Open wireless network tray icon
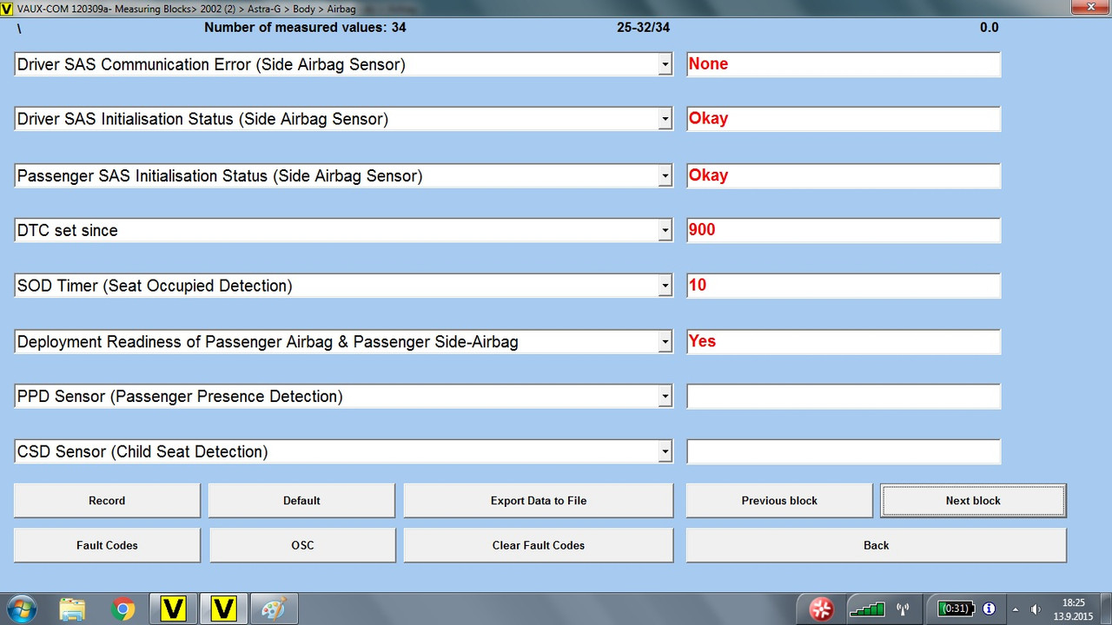Image resolution: width=1112 pixels, height=625 pixels. (903, 609)
